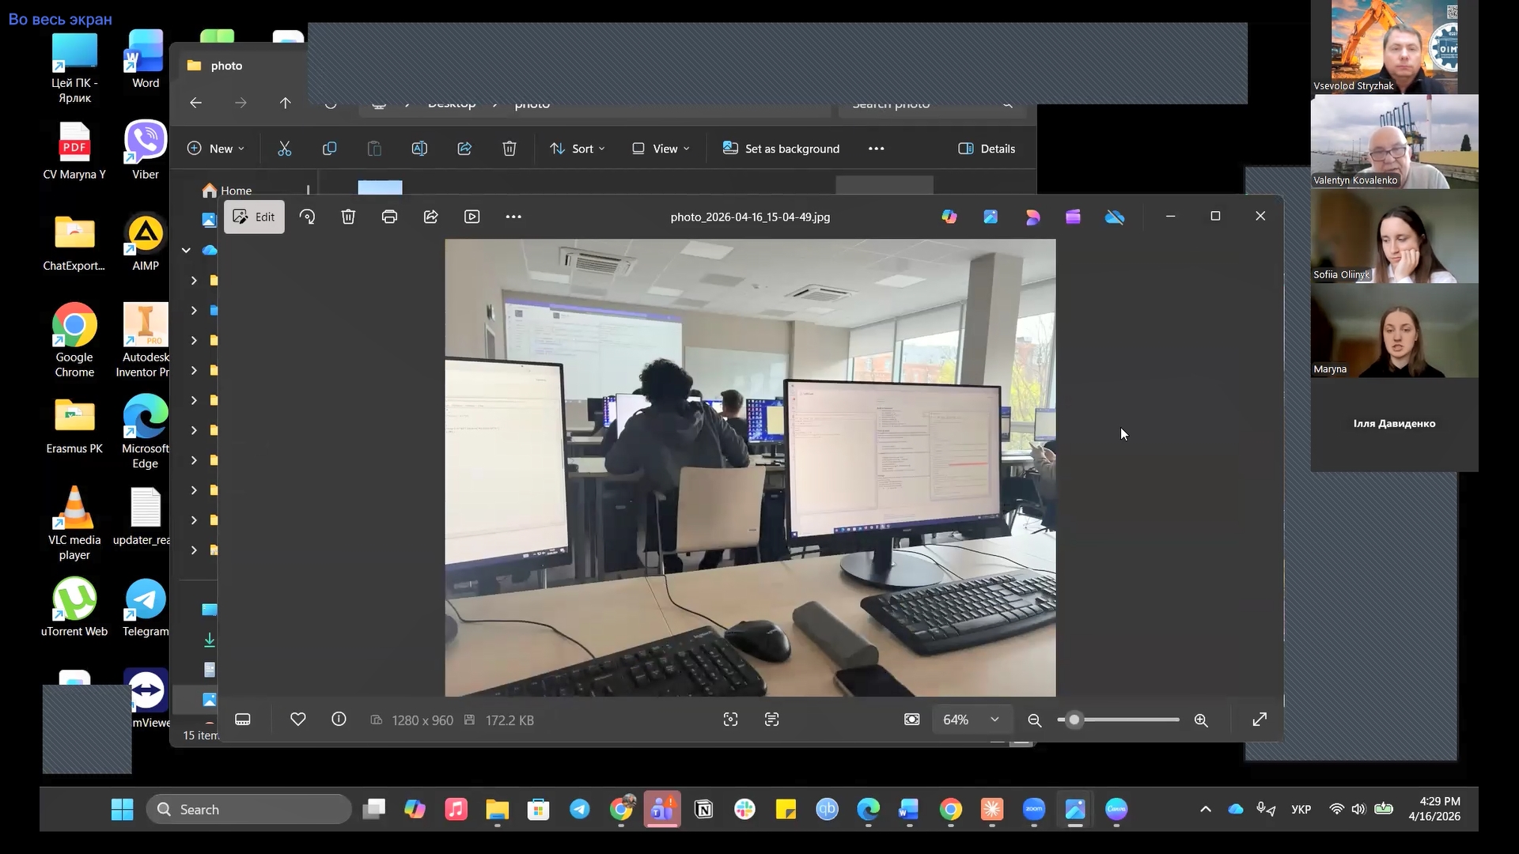The image size is (1519, 854).
Task: Toggle the Details pane in File Explorer
Action: (x=987, y=149)
